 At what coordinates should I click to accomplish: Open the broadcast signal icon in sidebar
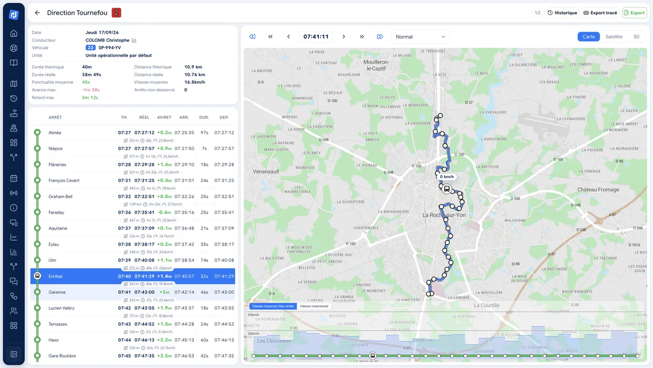click(14, 193)
